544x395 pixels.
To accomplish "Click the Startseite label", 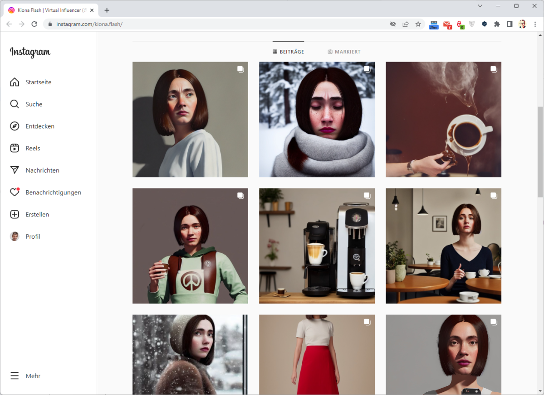I will coord(39,82).
